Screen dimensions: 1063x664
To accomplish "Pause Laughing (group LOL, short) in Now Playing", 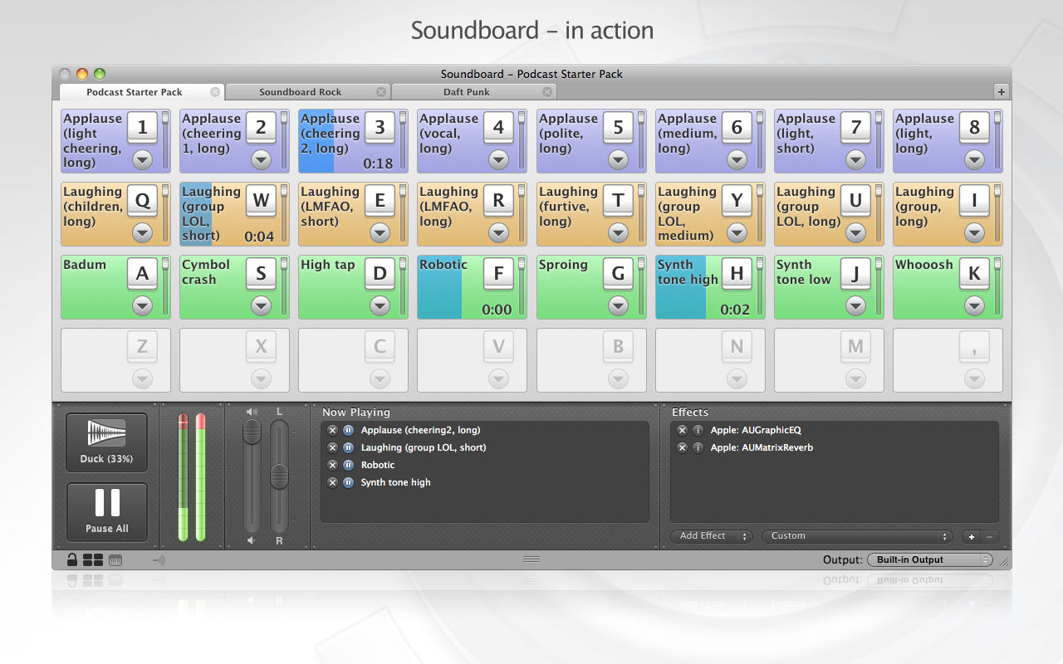I will coord(349,447).
